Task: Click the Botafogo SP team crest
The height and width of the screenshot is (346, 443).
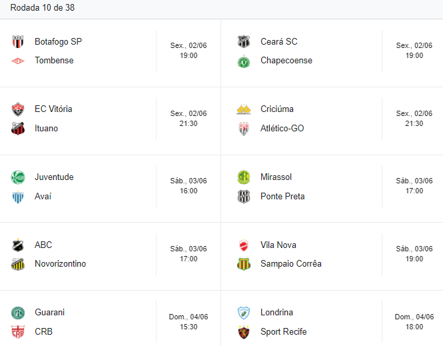Action: (x=18, y=42)
